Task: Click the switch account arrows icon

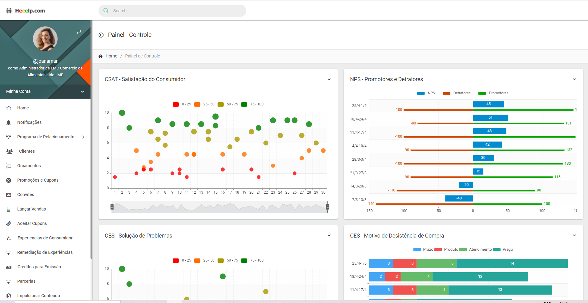Action: tap(79, 32)
